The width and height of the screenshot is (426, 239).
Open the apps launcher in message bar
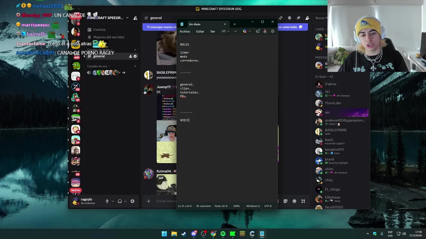(x=303, y=201)
